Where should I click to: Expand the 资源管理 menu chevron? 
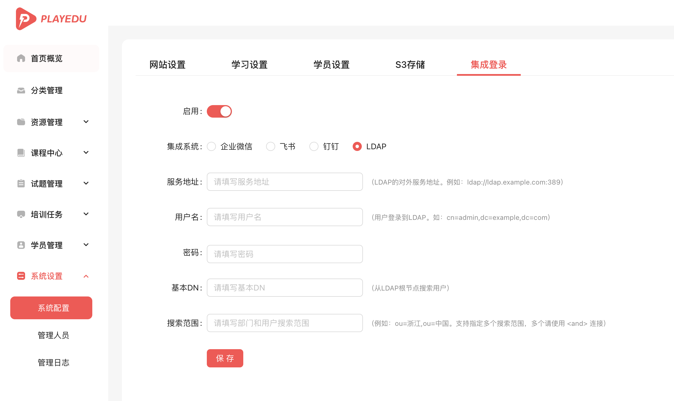[x=86, y=122]
